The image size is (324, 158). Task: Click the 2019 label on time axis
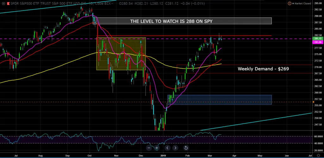[x=163, y=155]
